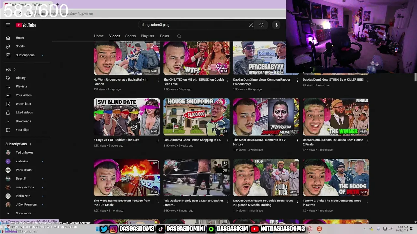Open the Playlists tab

[147, 36]
